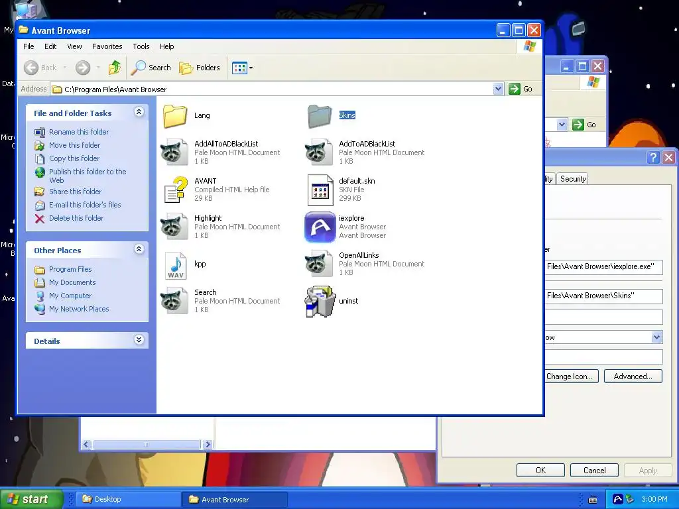
Task: Click the Avant Browser system tray icon
Action: coord(618,499)
